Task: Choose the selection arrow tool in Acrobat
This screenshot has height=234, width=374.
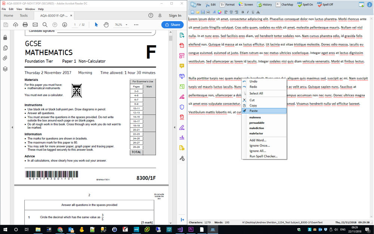Action: tap(96, 25)
